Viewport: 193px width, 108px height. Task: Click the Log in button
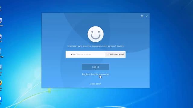tap(96, 67)
